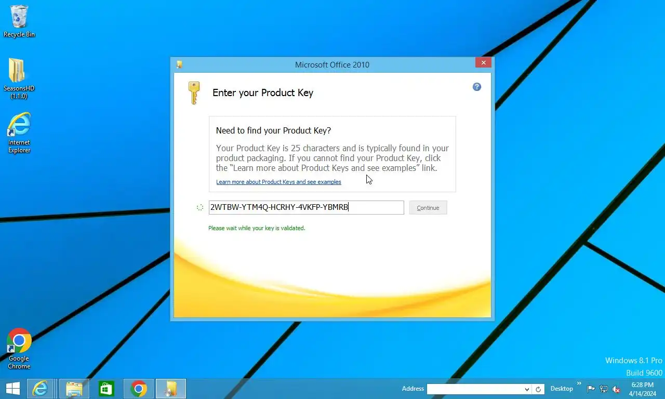Click the Office icon in the dialog title bar

click(179, 64)
